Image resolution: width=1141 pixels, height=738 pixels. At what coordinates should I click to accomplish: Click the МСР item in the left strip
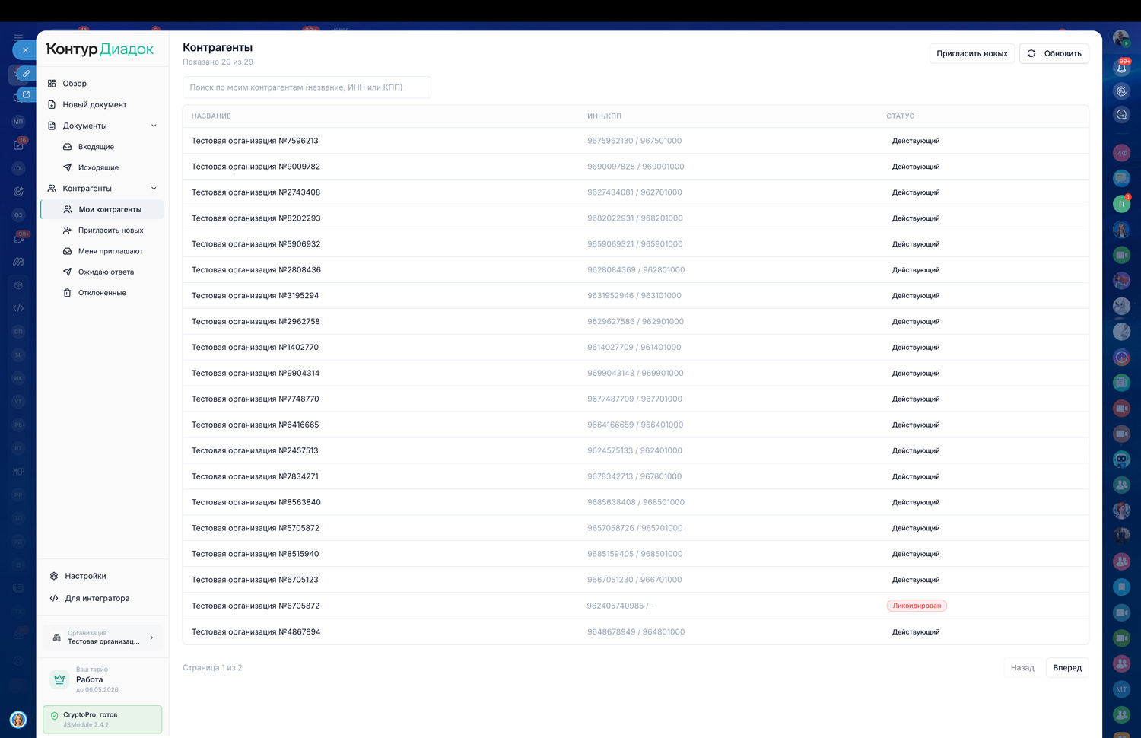pyautogui.click(x=18, y=472)
